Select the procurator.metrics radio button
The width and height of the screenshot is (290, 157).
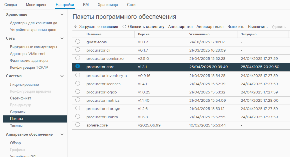pos(78,100)
